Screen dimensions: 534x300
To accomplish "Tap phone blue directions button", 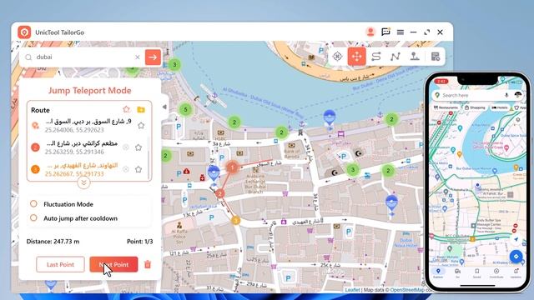I will point(516,257).
